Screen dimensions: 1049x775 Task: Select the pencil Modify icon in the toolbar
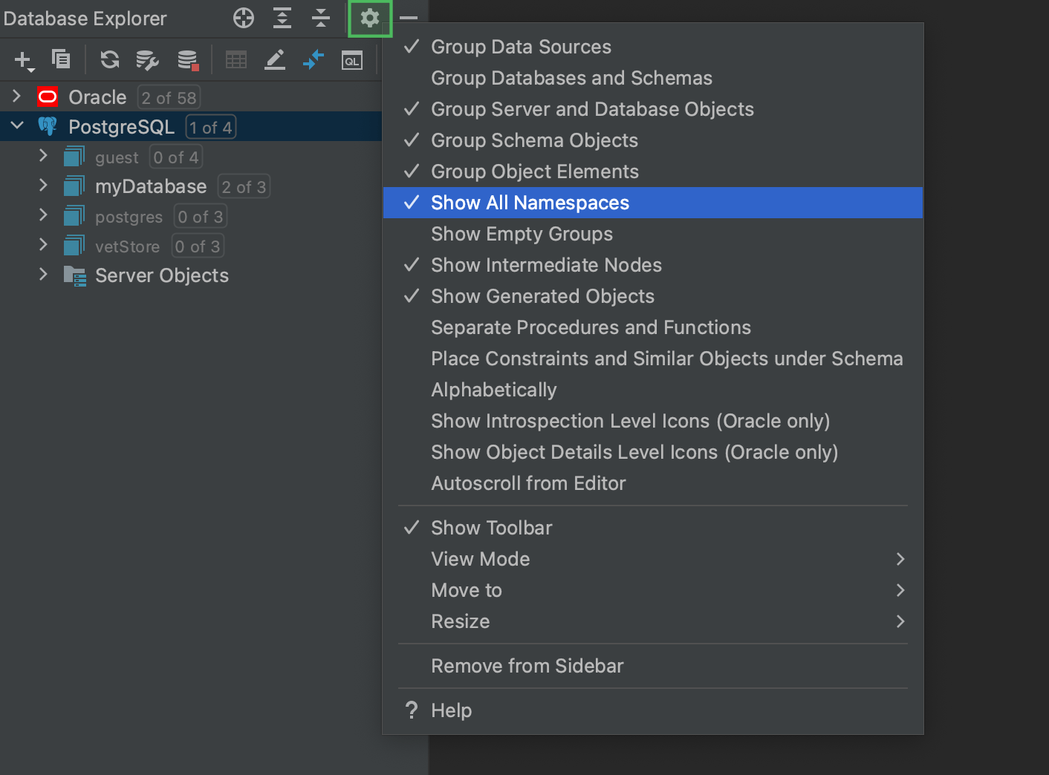275,59
